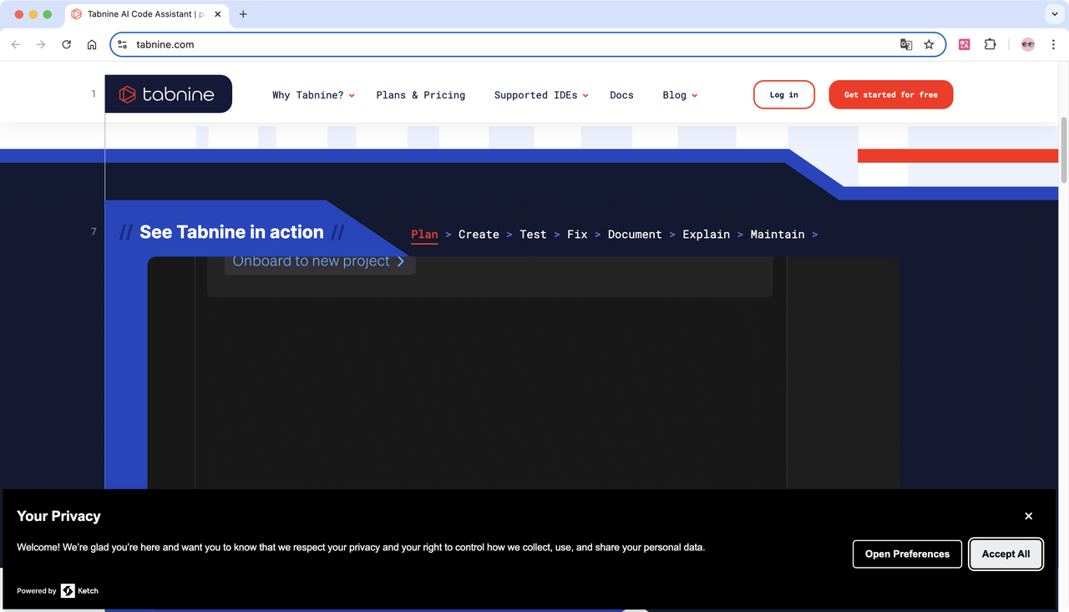View site information icon in address bar
This screenshot has width=1069, height=612.
tap(122, 44)
